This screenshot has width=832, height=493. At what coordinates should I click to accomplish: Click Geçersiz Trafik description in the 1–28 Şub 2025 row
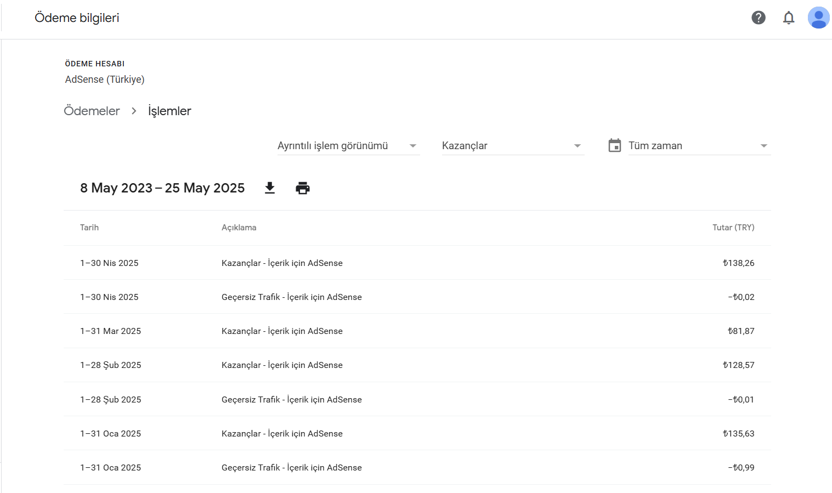[x=292, y=400]
